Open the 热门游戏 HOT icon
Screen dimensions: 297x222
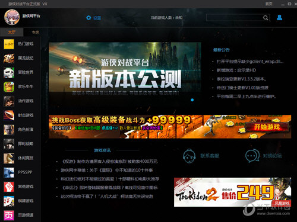click(x=9, y=44)
